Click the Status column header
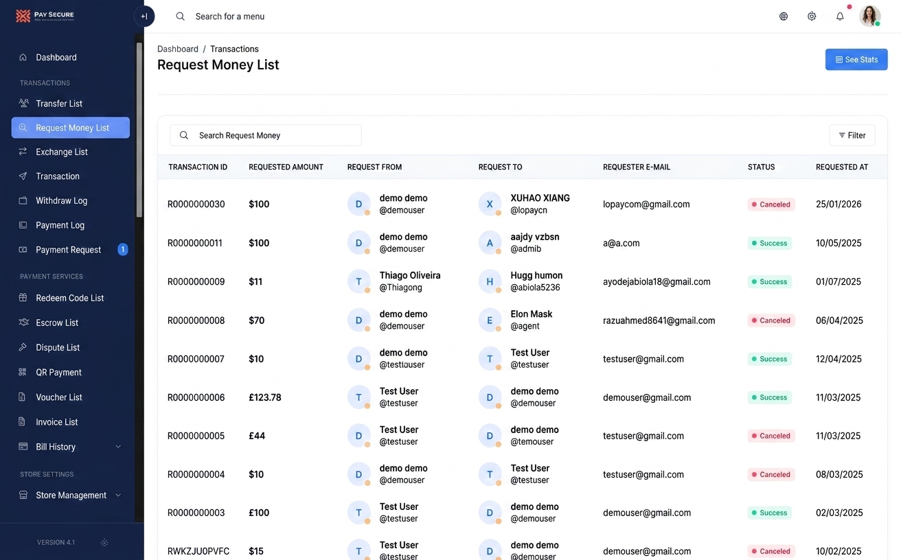The width and height of the screenshot is (901, 560). coord(761,167)
